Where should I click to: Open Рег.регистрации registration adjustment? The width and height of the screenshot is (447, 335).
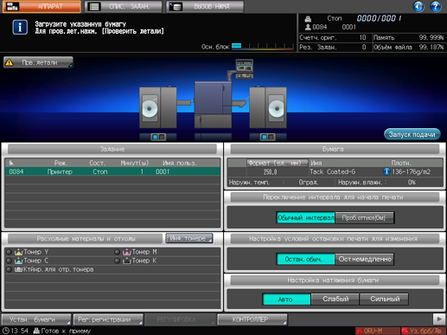click(x=108, y=319)
